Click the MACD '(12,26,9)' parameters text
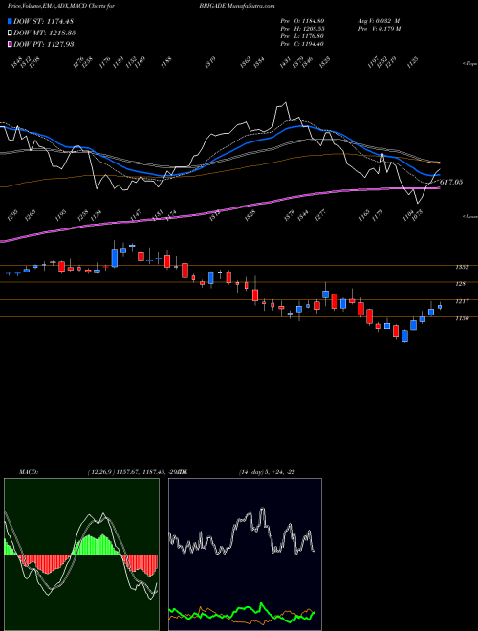Image resolution: width=478 pixels, height=631 pixels. click(x=99, y=472)
